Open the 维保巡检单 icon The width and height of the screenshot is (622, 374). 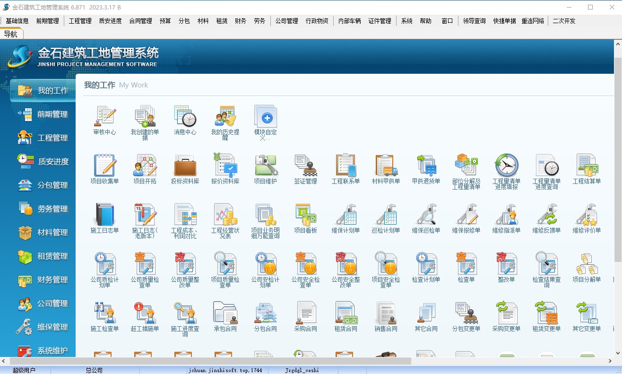[426, 215]
